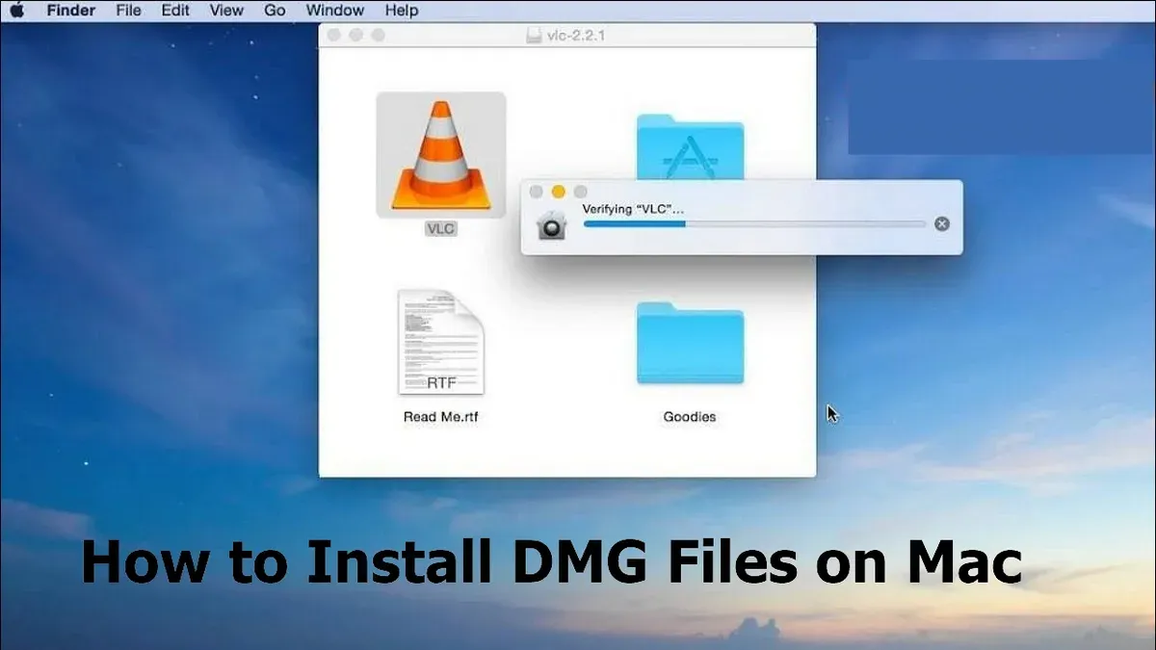
Task: Click the disk icon in vlc-2.2.1 title bar
Action: click(535, 36)
